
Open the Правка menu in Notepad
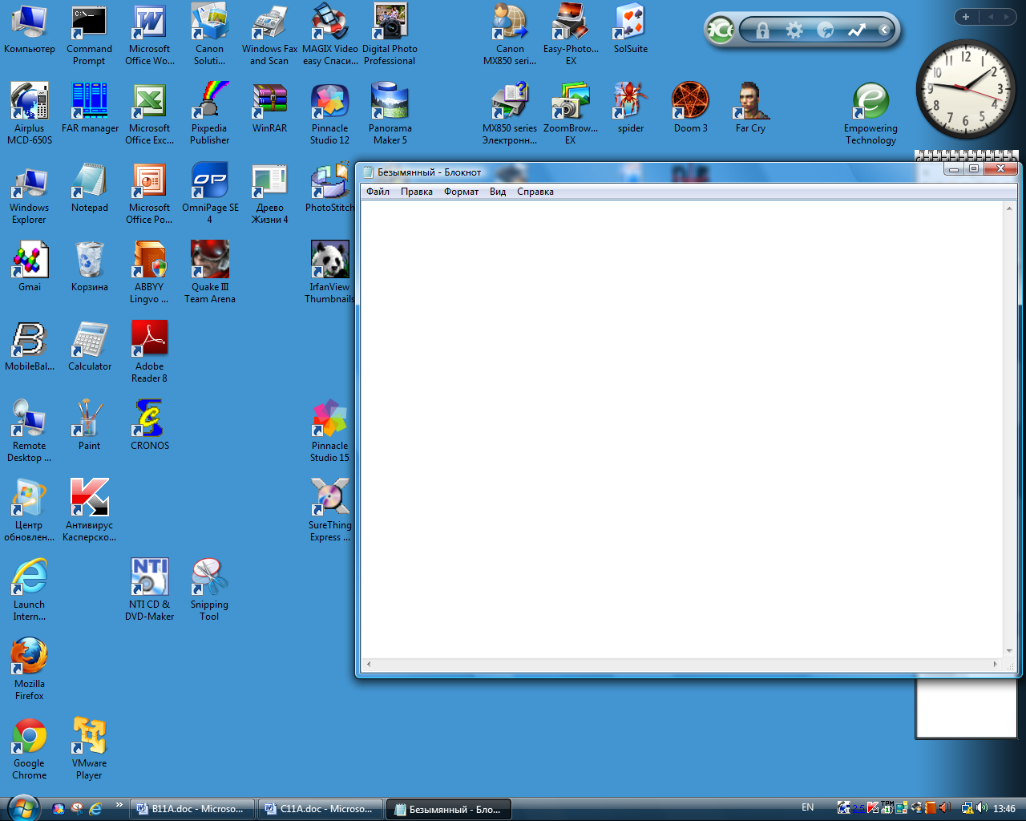tap(417, 192)
